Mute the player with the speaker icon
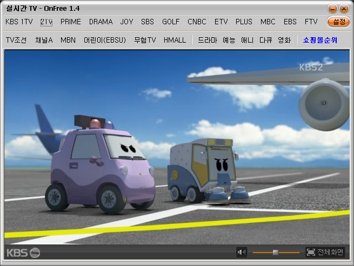This screenshot has height=266, width=354. (242, 252)
